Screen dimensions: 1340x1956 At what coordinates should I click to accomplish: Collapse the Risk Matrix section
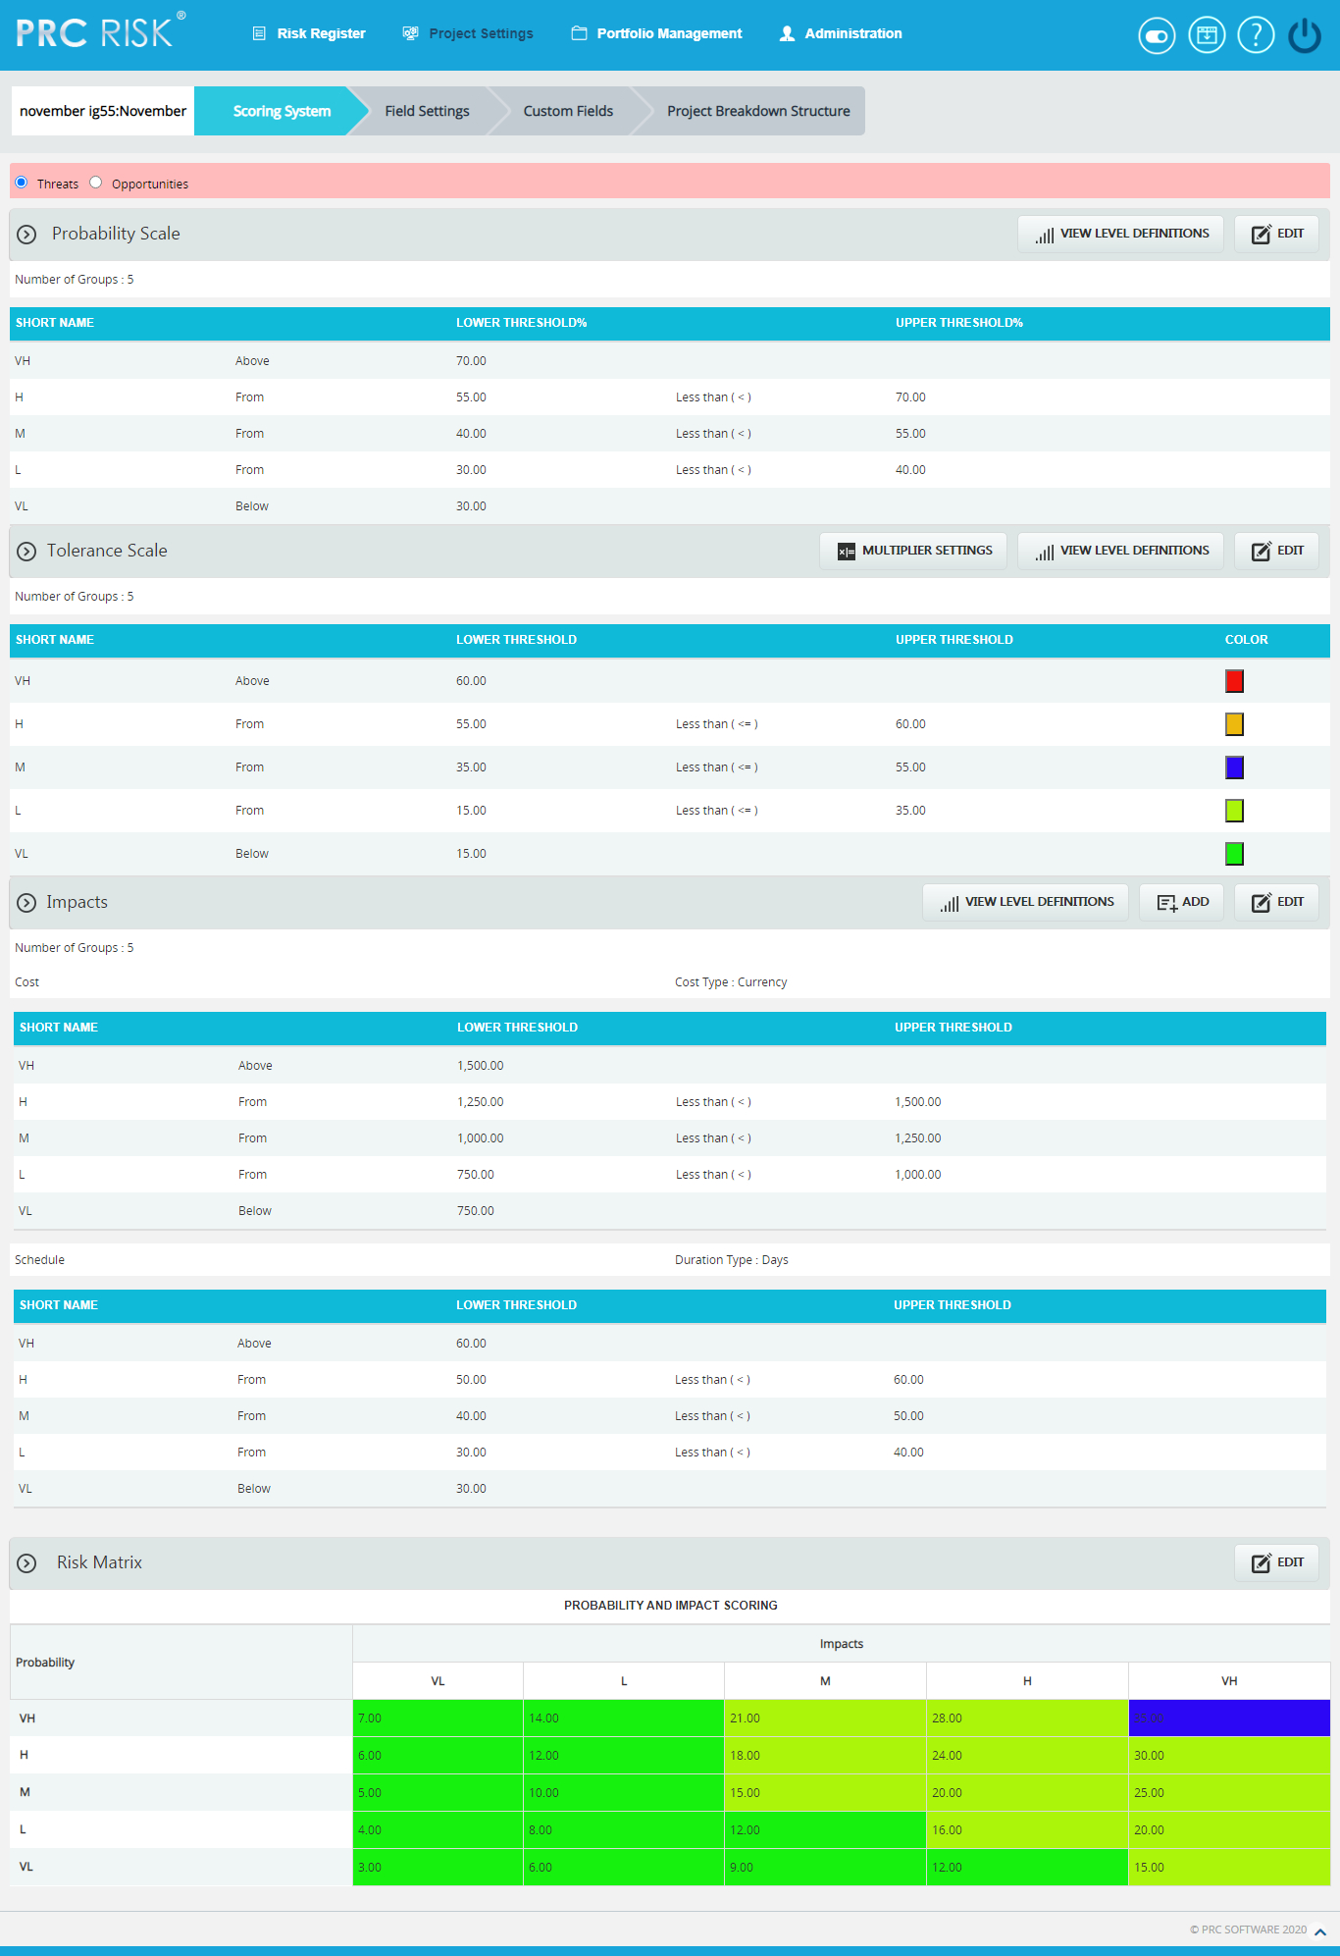click(26, 1563)
